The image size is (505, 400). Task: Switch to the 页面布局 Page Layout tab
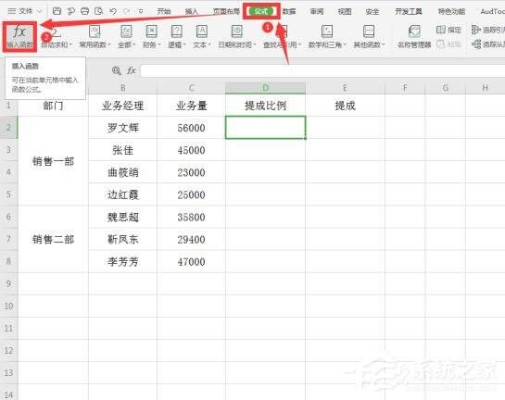(x=226, y=12)
